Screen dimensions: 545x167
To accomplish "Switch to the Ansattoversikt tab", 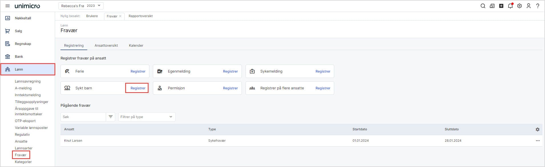I will (x=106, y=46).
